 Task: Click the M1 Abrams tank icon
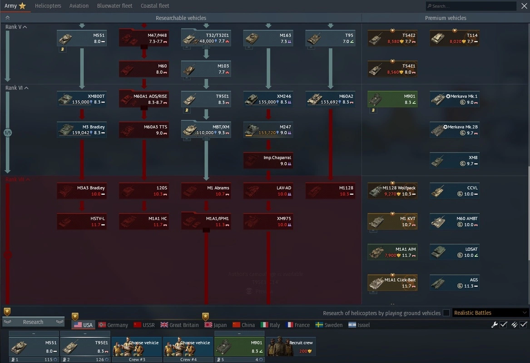point(206,191)
